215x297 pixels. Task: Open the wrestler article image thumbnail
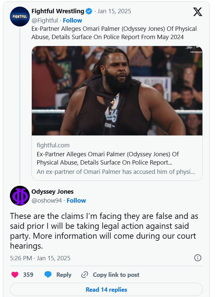(117, 91)
